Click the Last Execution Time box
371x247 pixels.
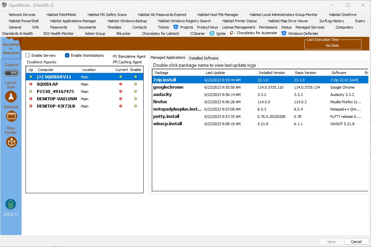(x=333, y=44)
